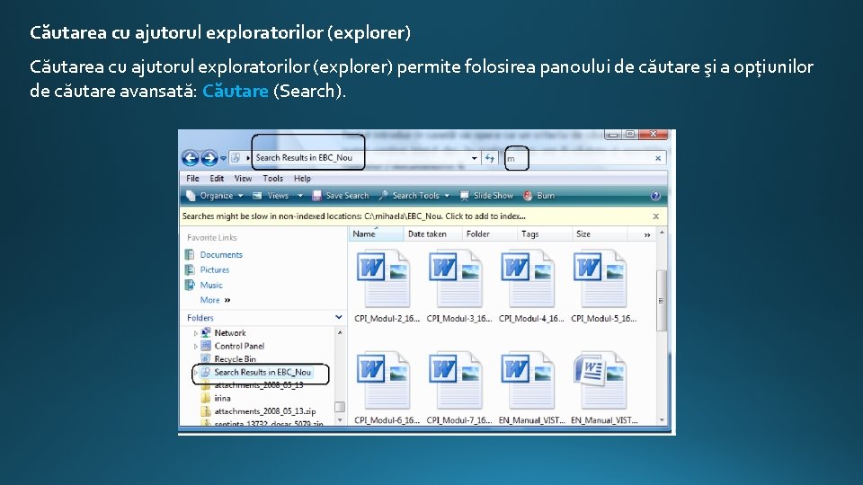This screenshot has width=863, height=485.
Task: Open recent pages dropdown beside Forward arrow
Action: (x=224, y=158)
